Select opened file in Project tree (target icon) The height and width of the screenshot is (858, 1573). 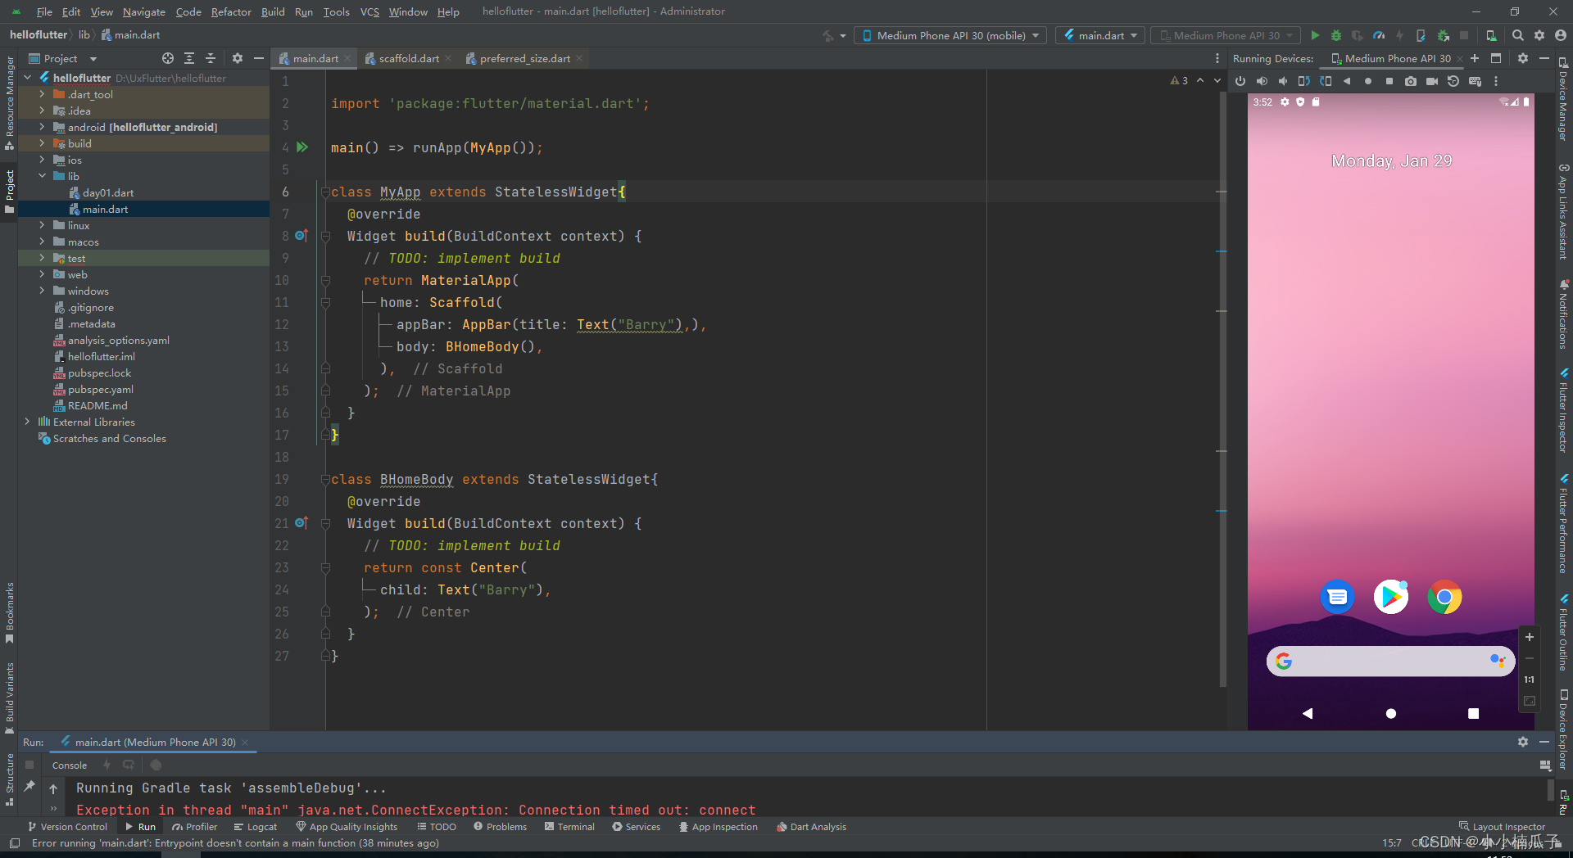click(168, 58)
